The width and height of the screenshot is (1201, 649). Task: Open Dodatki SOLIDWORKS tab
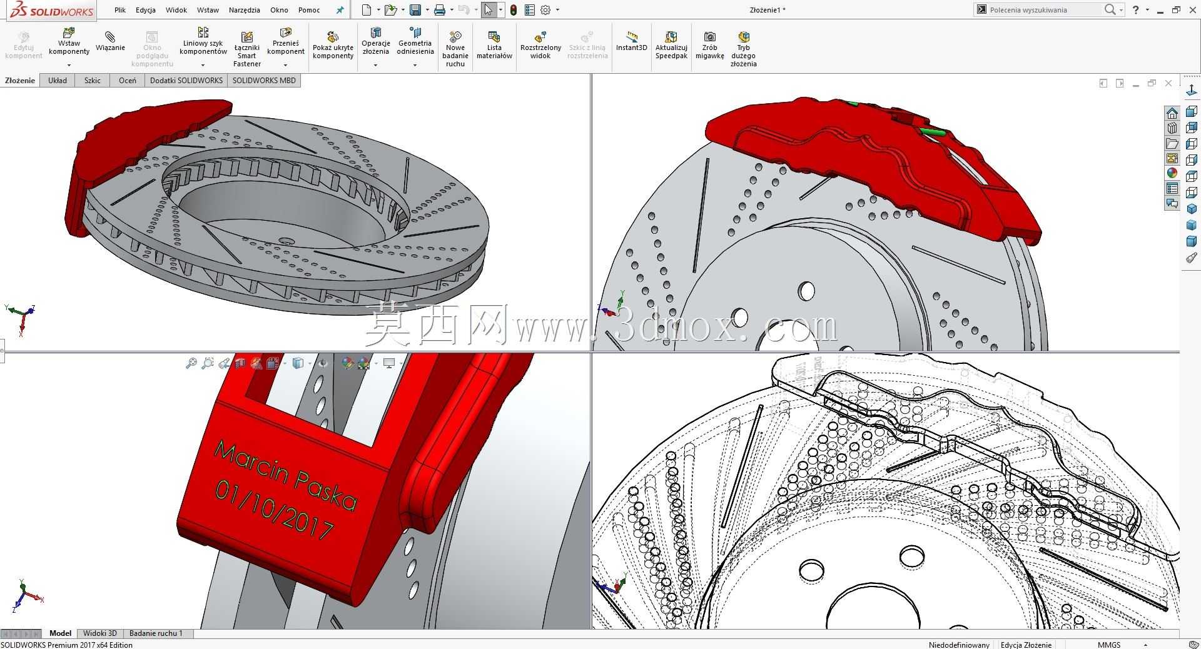[186, 81]
